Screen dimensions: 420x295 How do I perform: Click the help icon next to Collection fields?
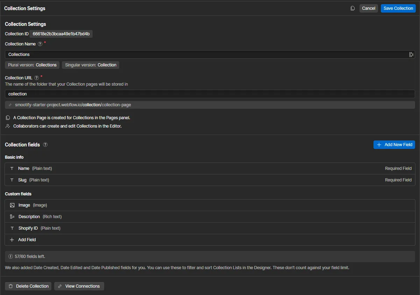tap(45, 145)
